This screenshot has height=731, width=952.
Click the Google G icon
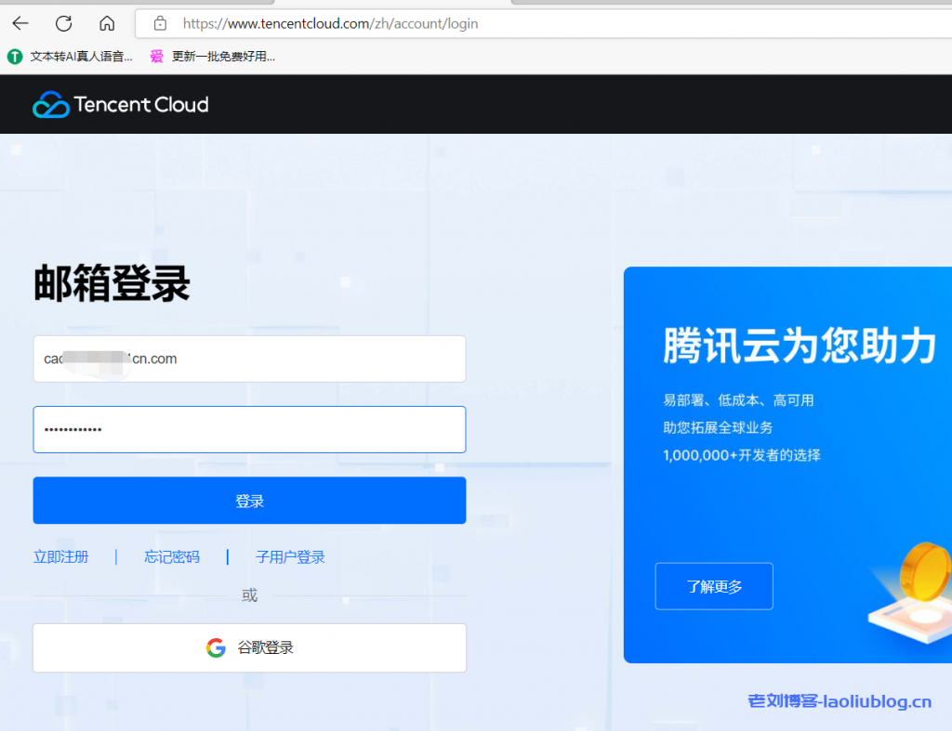[216, 647]
